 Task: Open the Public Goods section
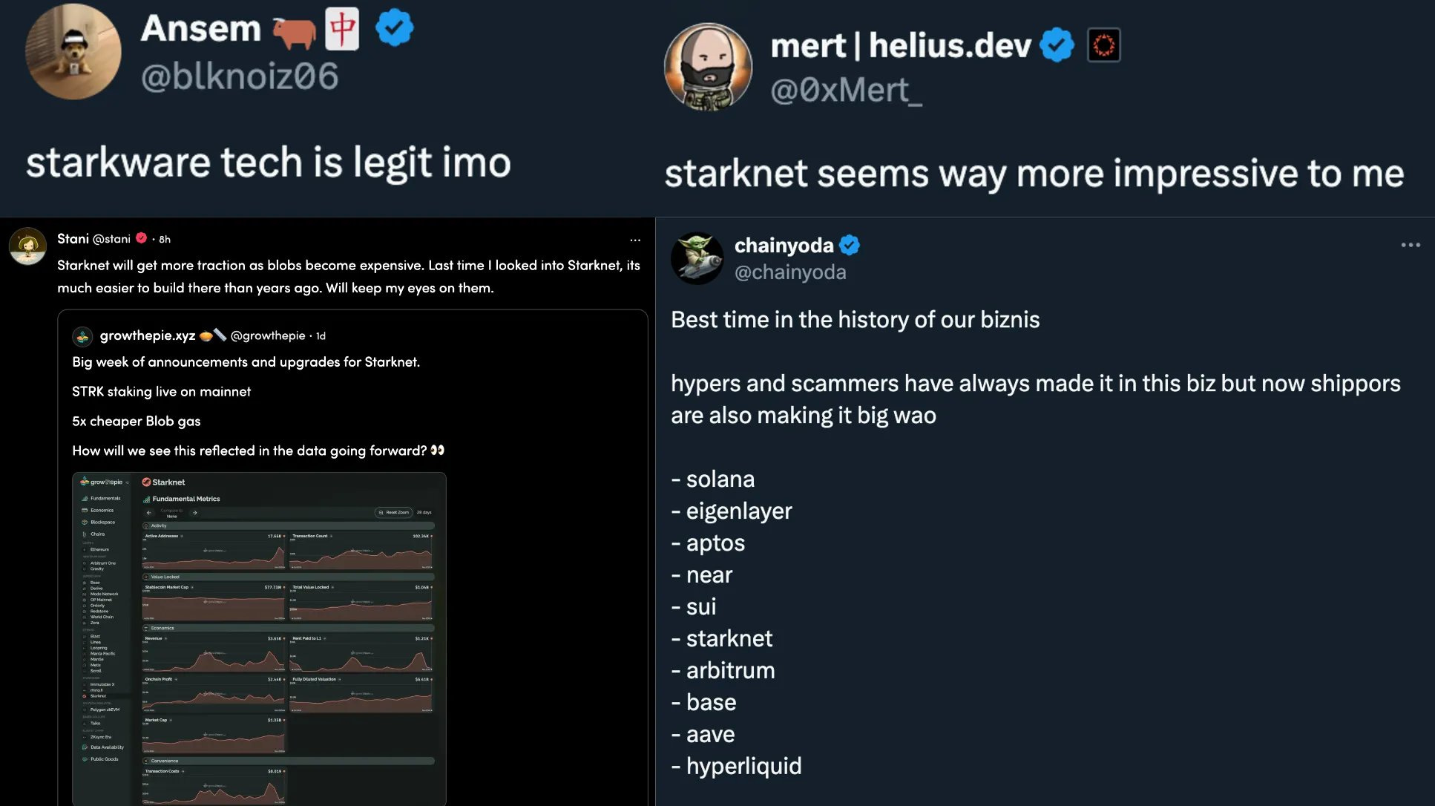[x=105, y=759]
